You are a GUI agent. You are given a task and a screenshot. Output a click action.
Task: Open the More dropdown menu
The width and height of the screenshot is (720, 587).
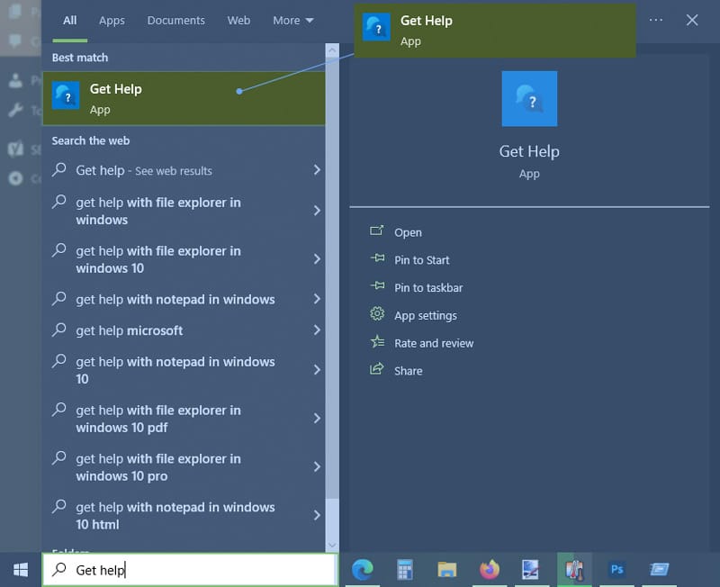point(293,21)
